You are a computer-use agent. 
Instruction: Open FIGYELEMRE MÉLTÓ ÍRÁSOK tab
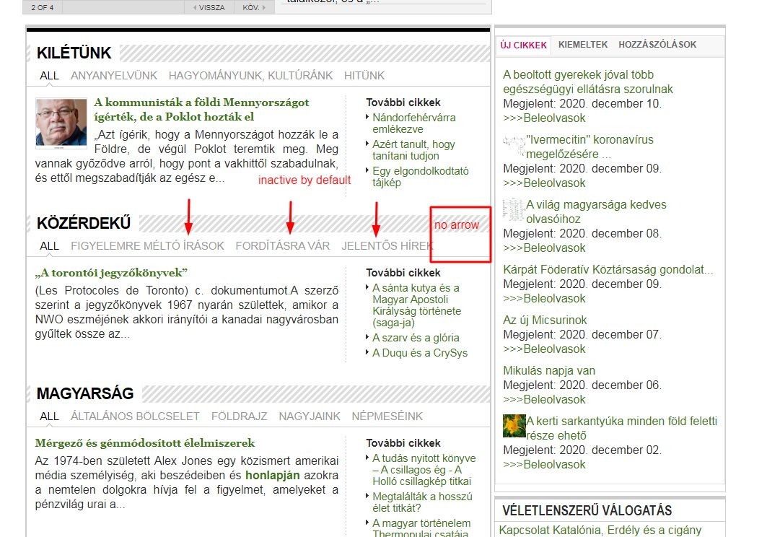pos(147,246)
